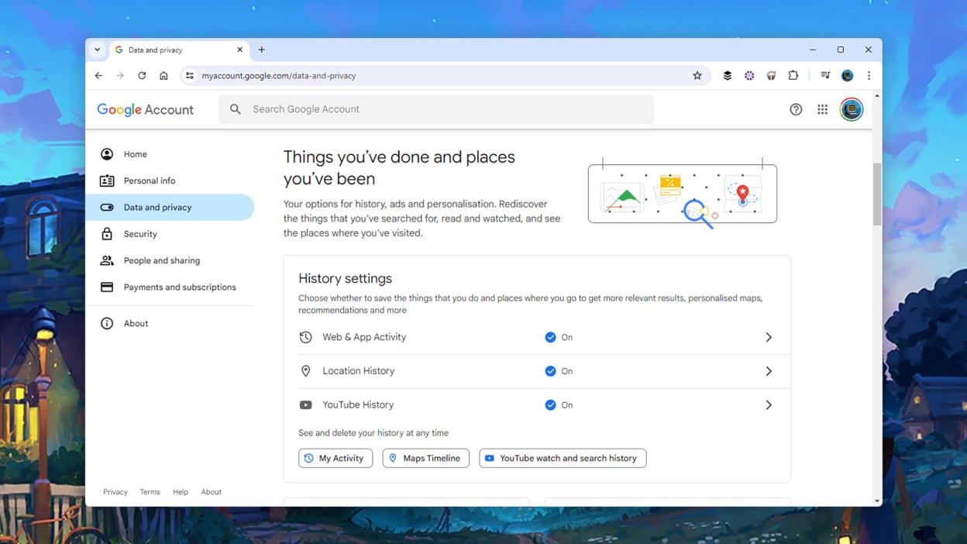
Task: Open the tab search dropdown arrow
Action: (98, 50)
